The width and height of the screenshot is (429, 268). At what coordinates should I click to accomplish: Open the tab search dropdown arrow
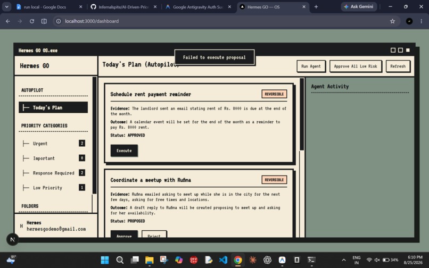(6, 7)
